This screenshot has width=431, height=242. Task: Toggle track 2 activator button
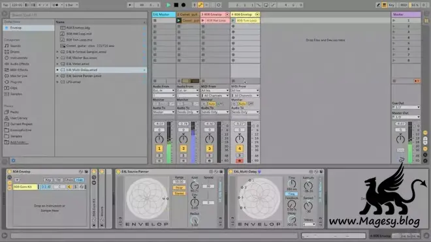pos(184,149)
